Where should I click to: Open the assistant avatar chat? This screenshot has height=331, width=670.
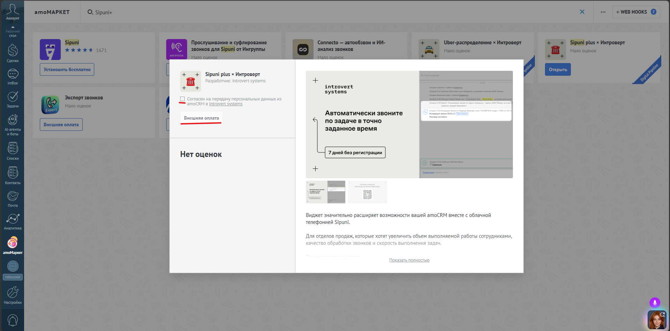tap(656, 320)
